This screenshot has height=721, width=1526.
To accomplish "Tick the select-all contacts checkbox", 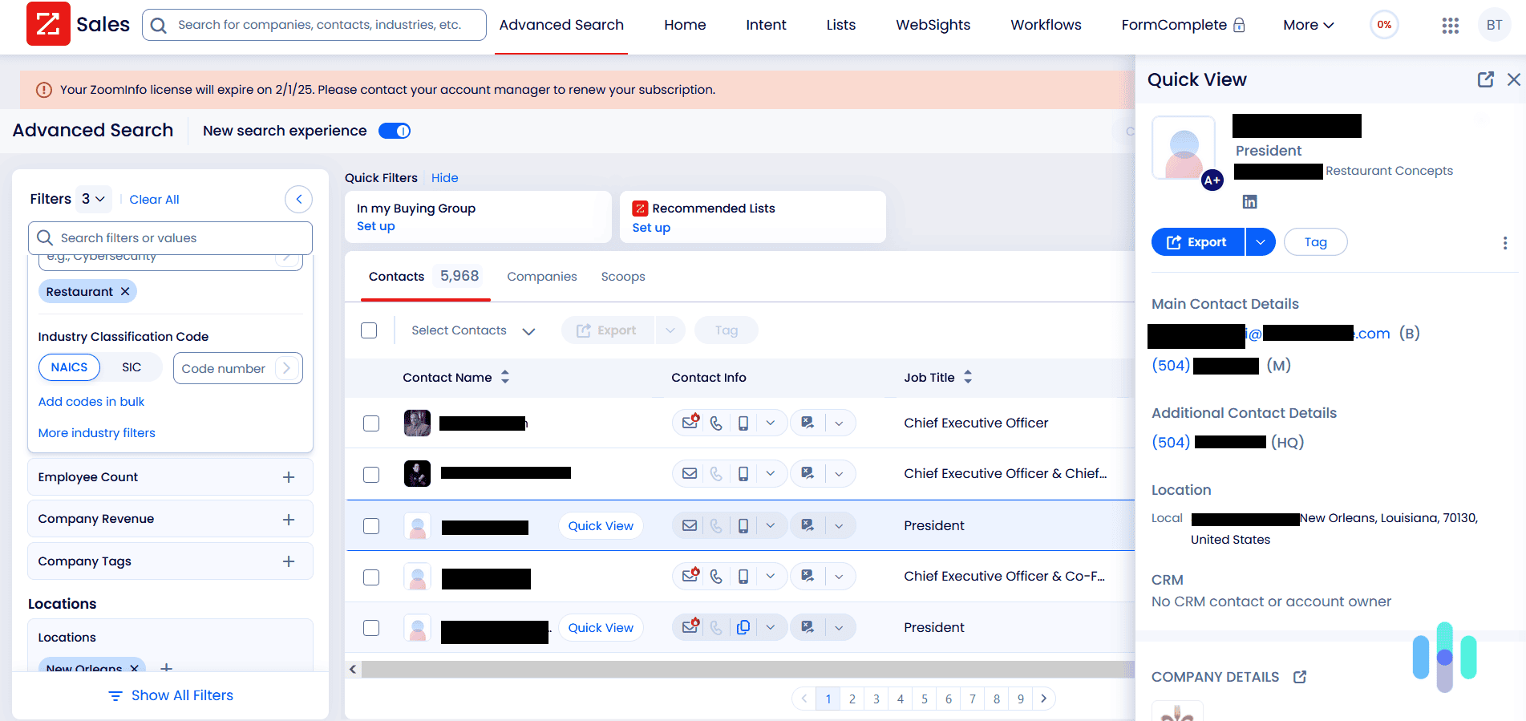I will [x=369, y=330].
